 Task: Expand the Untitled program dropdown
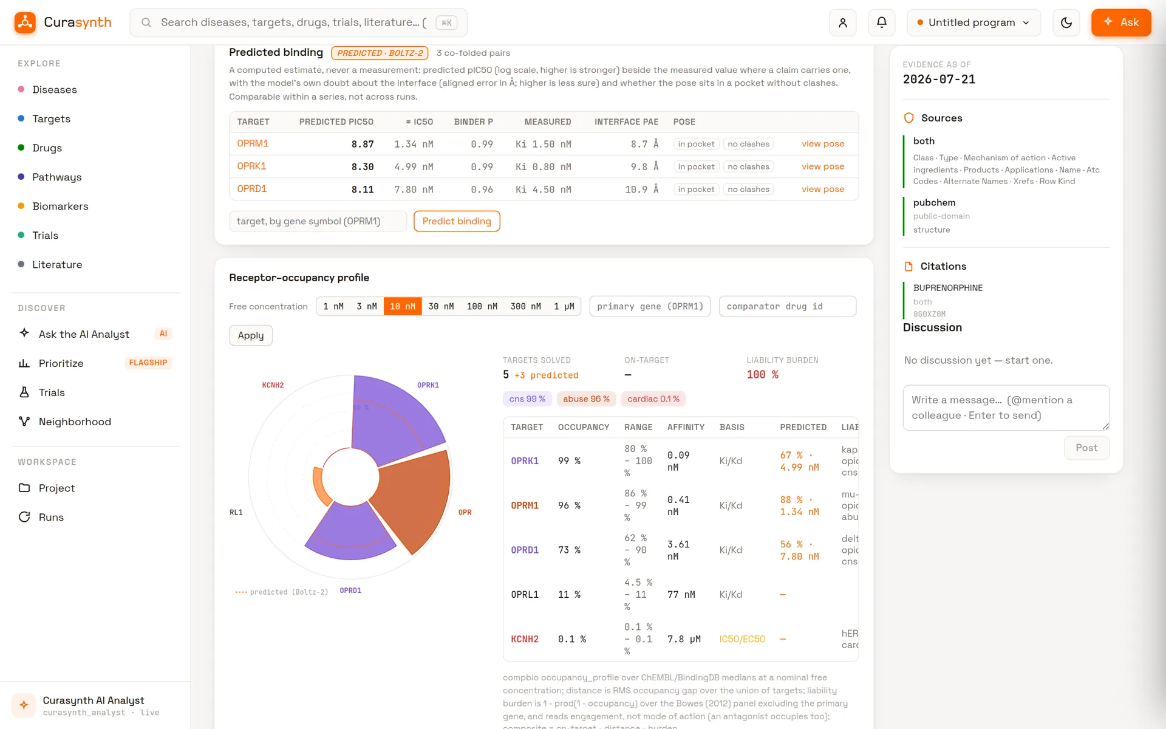click(x=973, y=22)
